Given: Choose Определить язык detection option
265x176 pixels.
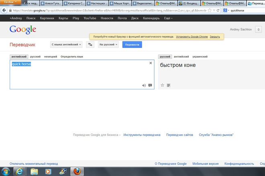Looking at the screenshot, I should [x=72, y=56].
